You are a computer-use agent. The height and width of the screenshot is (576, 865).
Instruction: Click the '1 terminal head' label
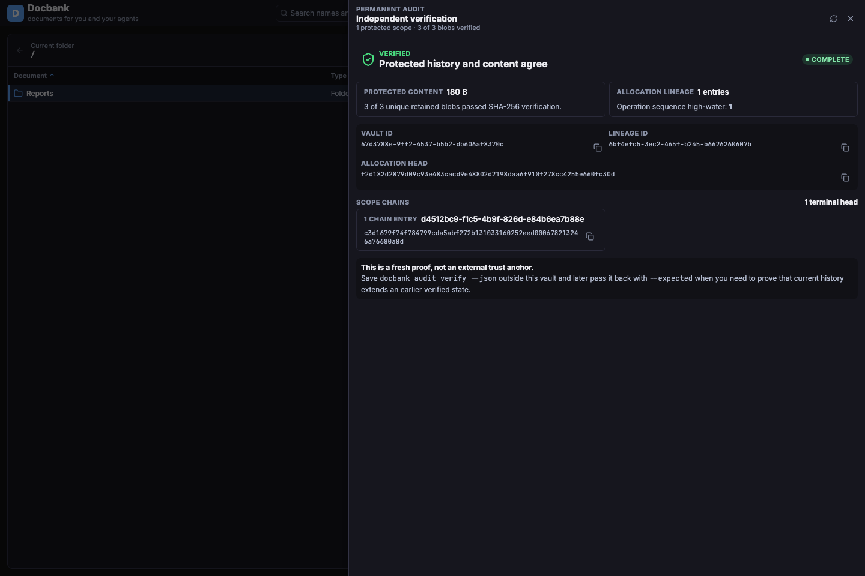tap(831, 202)
